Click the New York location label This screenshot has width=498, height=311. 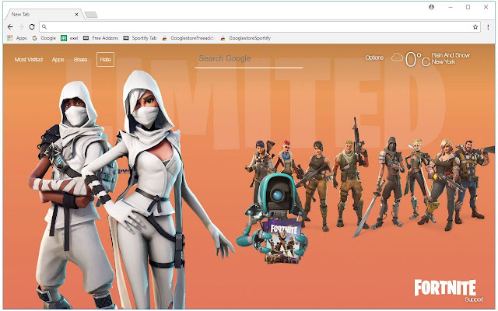click(444, 62)
